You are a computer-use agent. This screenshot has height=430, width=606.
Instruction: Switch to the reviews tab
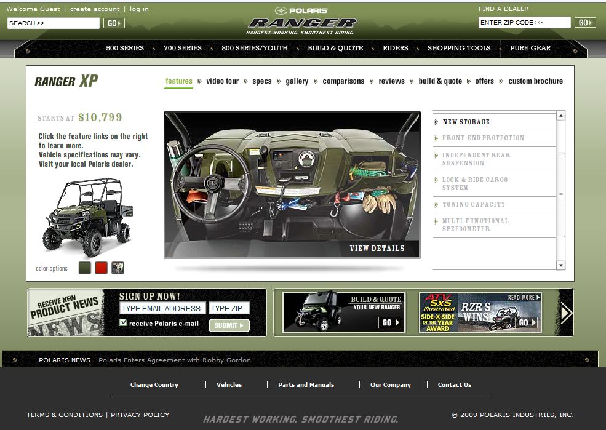[x=391, y=81]
